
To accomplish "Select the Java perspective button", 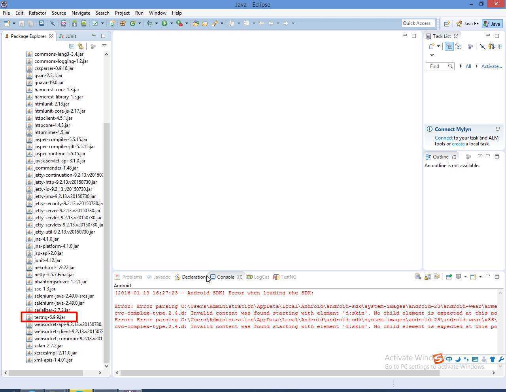I will pos(492,24).
